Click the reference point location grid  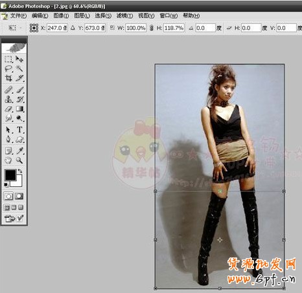pos(34,28)
